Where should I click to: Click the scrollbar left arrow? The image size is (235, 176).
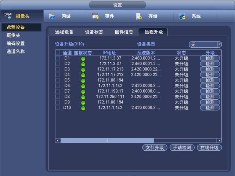click(x=58, y=140)
